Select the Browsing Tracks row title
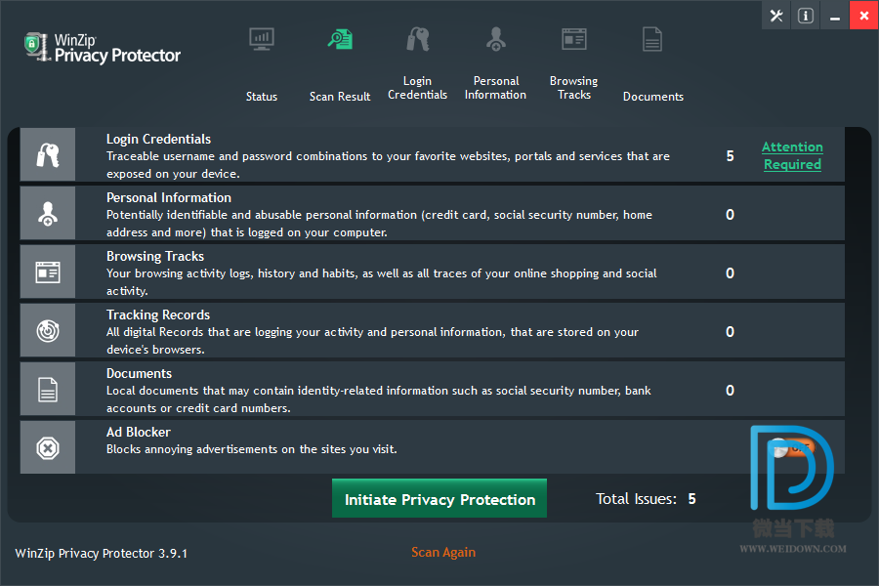The height and width of the screenshot is (586, 879). pos(155,256)
